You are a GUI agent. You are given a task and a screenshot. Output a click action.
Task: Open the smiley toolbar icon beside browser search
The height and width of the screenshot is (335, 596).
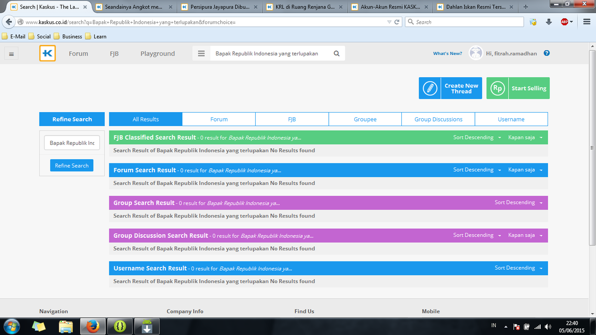tap(534, 22)
